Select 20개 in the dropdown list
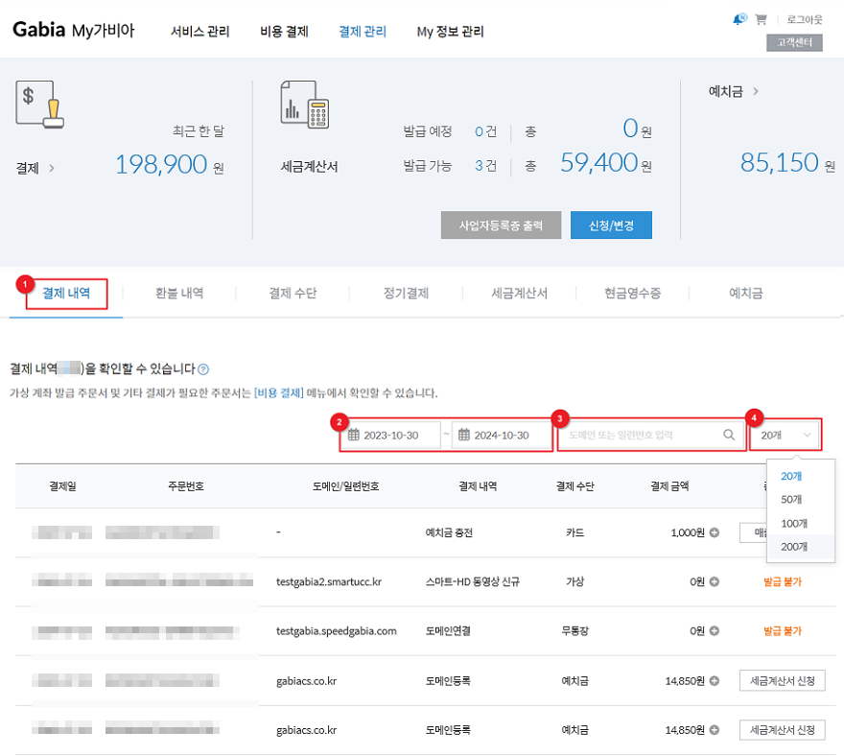844x756 pixels. 791,476
